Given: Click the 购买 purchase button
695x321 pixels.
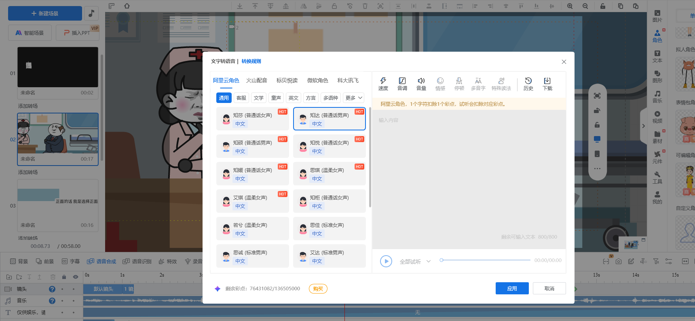Looking at the screenshot, I should 318,289.
